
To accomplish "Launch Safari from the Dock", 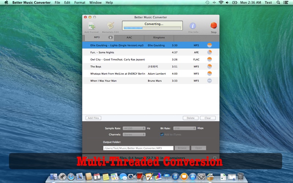I will [71, 176].
